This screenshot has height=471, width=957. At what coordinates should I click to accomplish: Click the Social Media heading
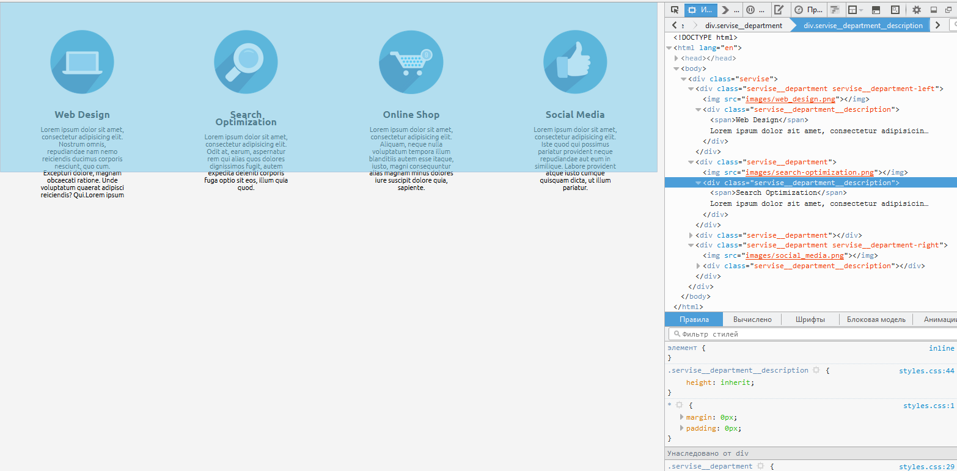pyautogui.click(x=575, y=114)
